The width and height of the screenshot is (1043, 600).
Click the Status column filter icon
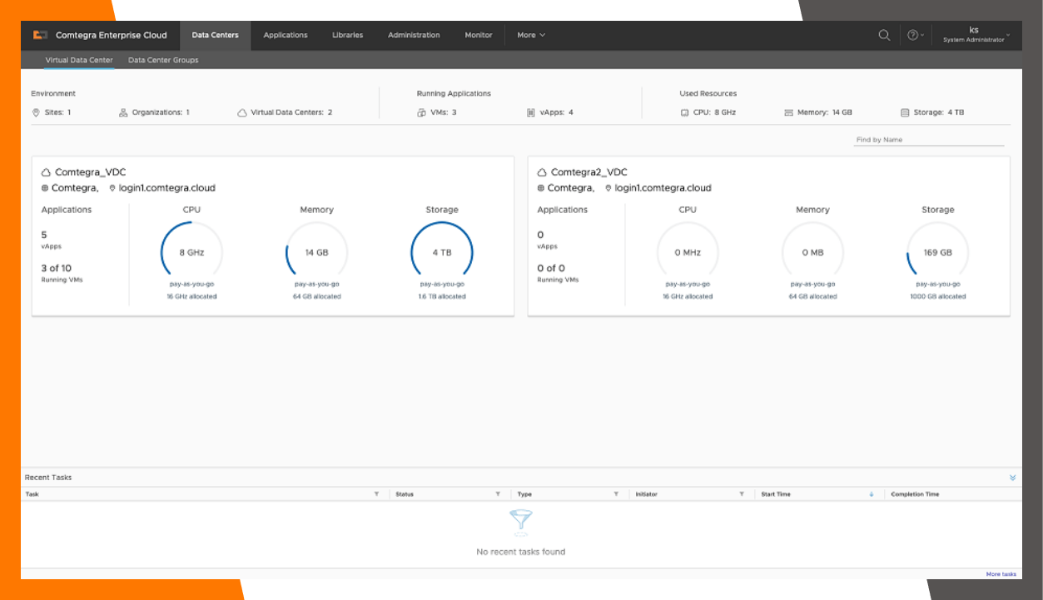coord(498,494)
